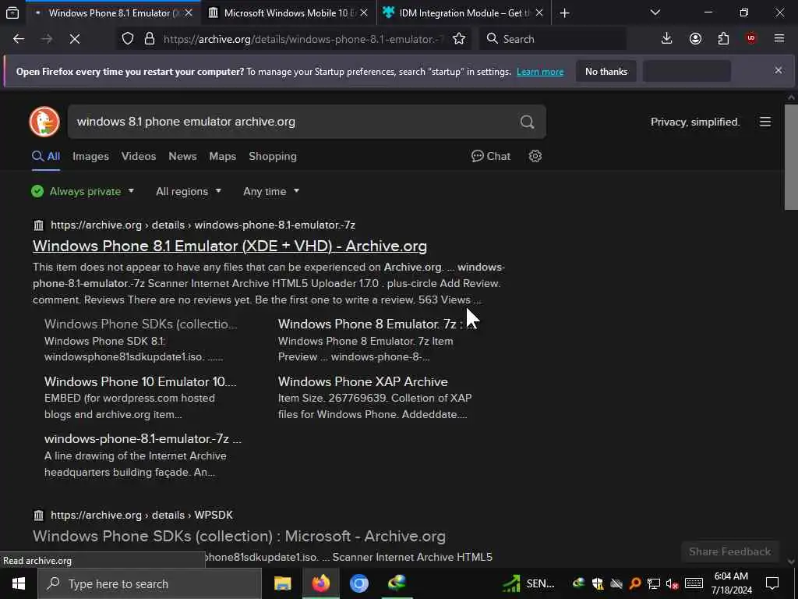This screenshot has width=798, height=599.
Task: Open Windows Phone XAP Archive sublink
Action: [x=363, y=381]
